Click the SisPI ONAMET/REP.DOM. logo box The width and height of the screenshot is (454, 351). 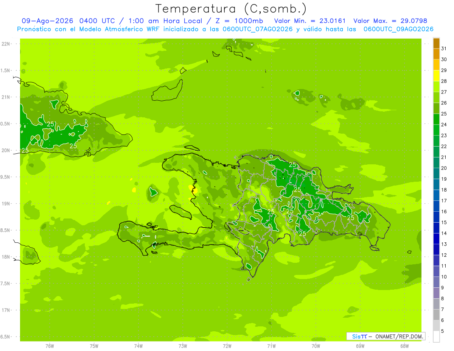coord(386,336)
